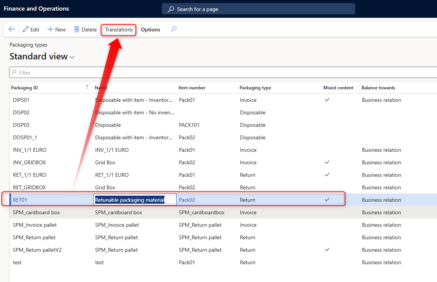Image resolution: width=437 pixels, height=282 pixels.
Task: Click the Name column header
Action: pyautogui.click(x=101, y=88)
